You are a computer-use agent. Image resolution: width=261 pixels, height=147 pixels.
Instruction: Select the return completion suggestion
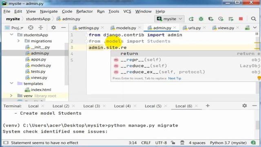pyautogui.click(x=186, y=53)
